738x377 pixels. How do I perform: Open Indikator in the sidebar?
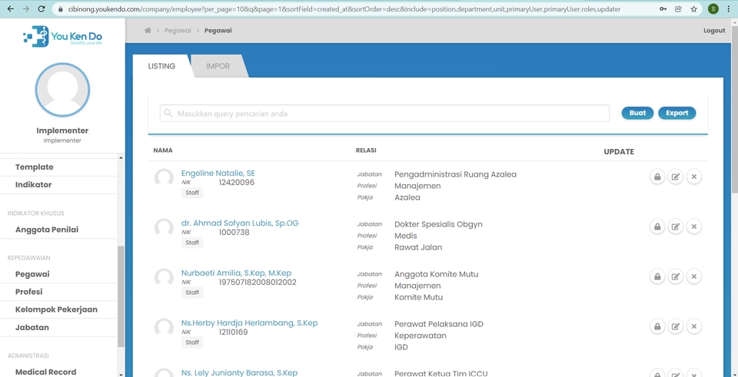point(33,185)
